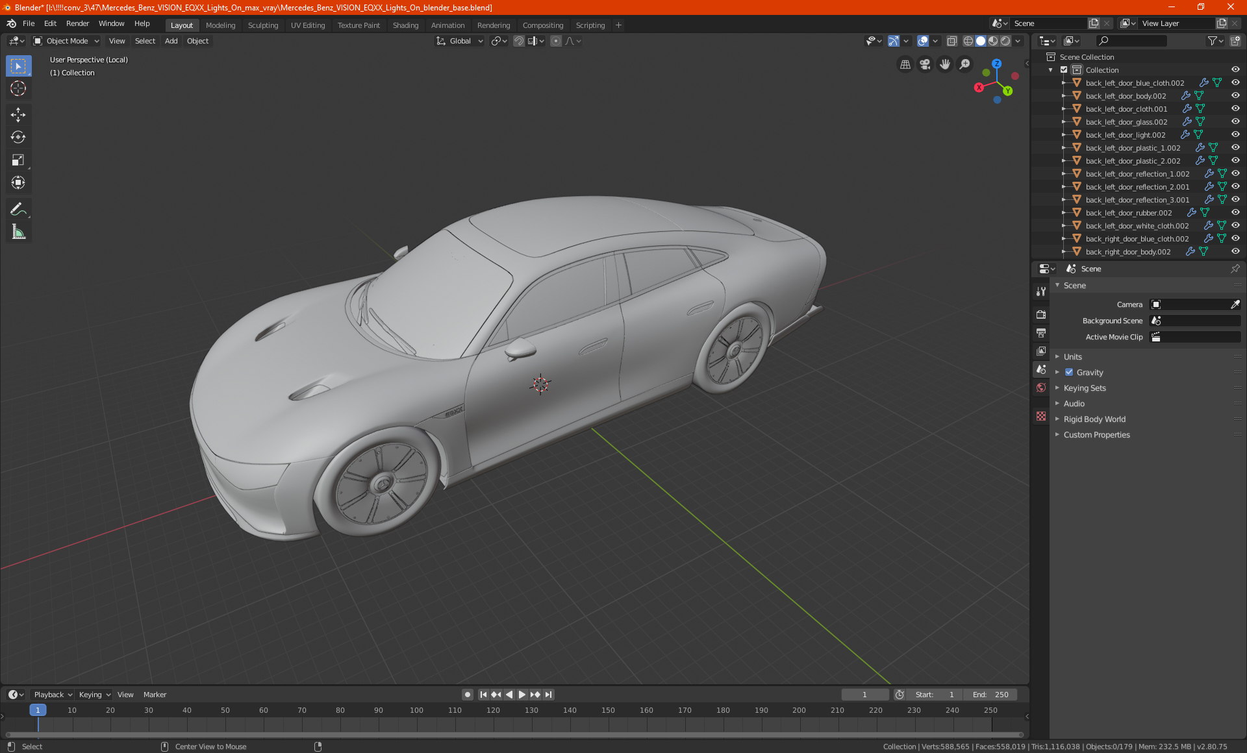Screen dimensions: 1247x753
Task: Open the File menu
Action: click(29, 23)
